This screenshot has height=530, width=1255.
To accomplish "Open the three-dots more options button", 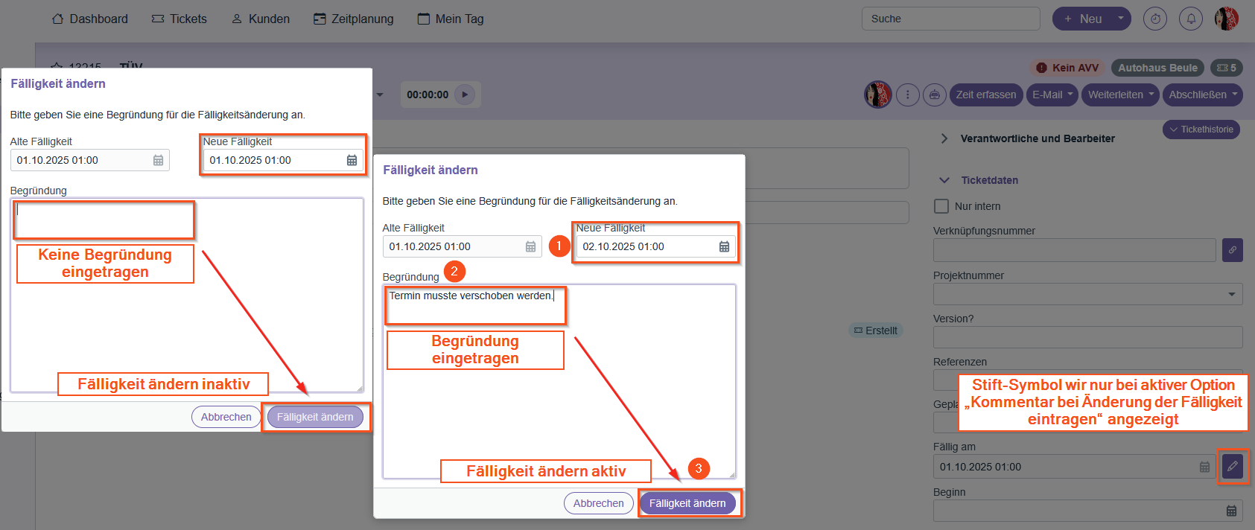I will point(907,95).
